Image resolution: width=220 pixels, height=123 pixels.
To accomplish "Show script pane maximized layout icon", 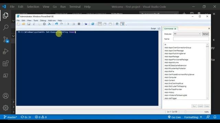I will click(x=110, y=24).
